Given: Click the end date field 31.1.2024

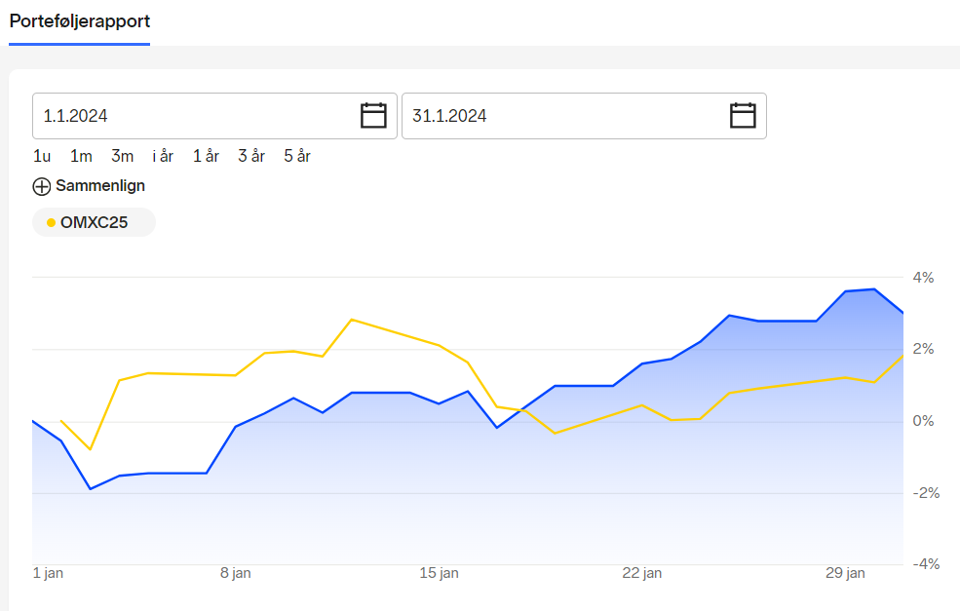Looking at the screenshot, I should [x=584, y=116].
